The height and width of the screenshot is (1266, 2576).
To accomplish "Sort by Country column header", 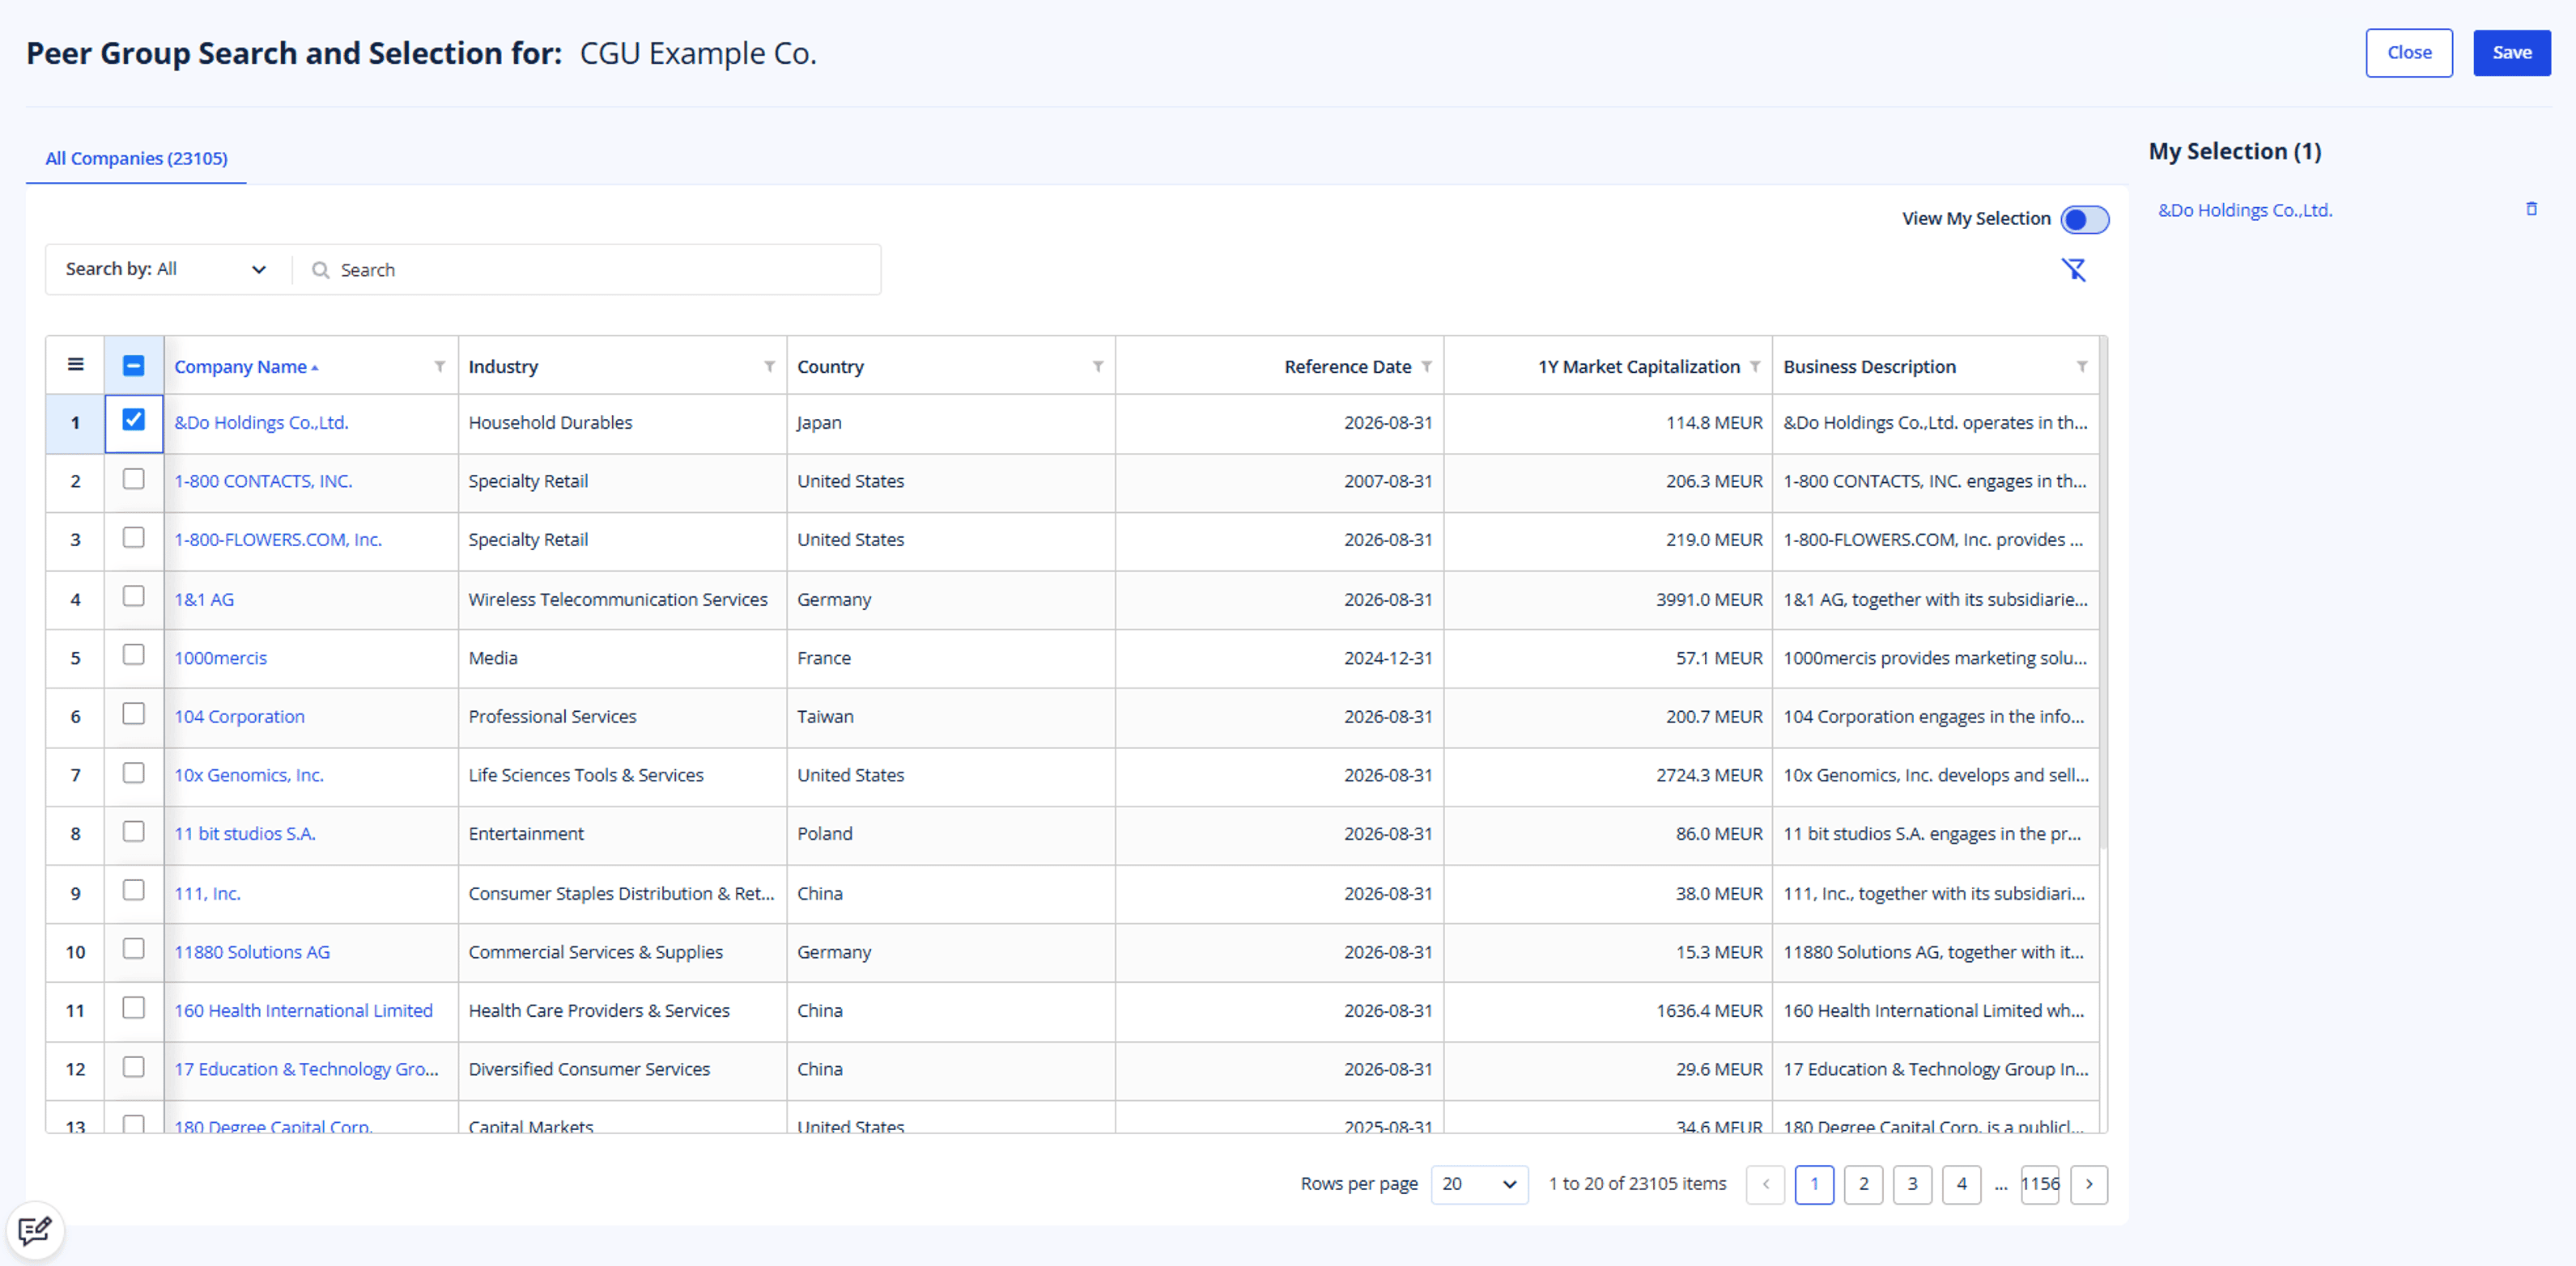I will [830, 366].
